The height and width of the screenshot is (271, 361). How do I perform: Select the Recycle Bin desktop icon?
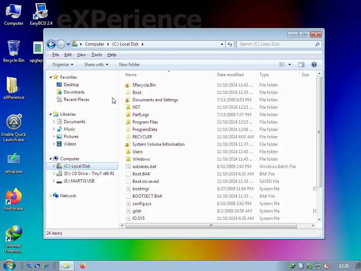[x=14, y=51]
